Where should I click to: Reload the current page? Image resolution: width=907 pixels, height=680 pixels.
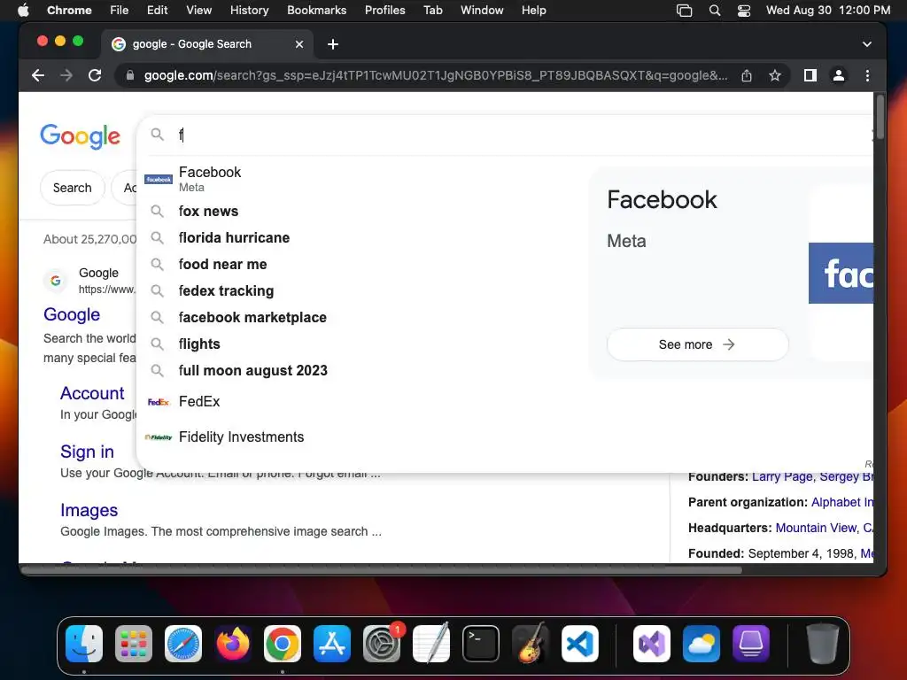click(x=95, y=76)
